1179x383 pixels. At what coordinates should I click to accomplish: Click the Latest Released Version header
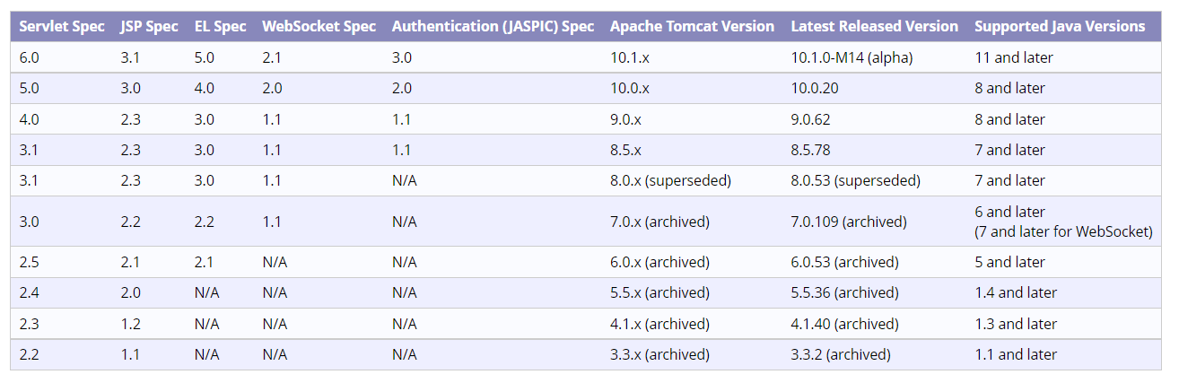click(874, 26)
